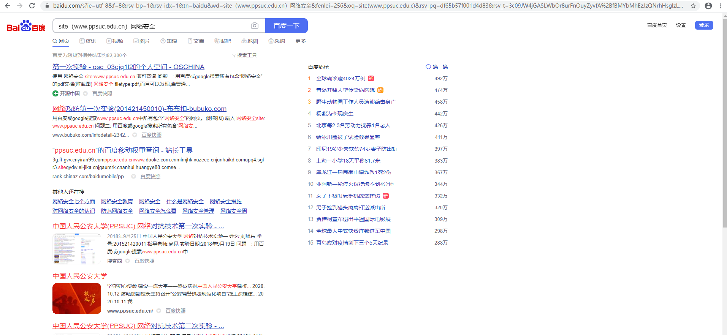Switch to the 地图 tab

pos(250,41)
